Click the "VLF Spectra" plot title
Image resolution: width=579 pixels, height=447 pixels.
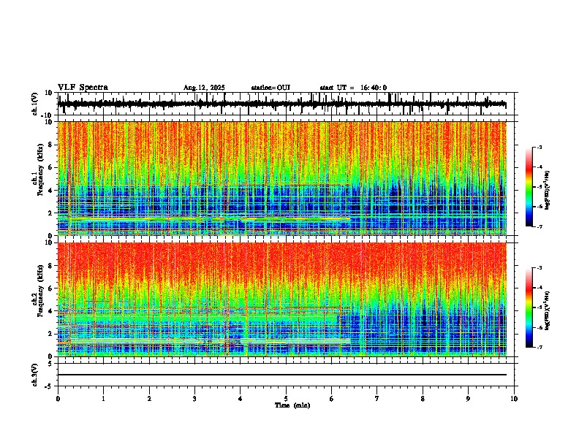[x=83, y=88]
